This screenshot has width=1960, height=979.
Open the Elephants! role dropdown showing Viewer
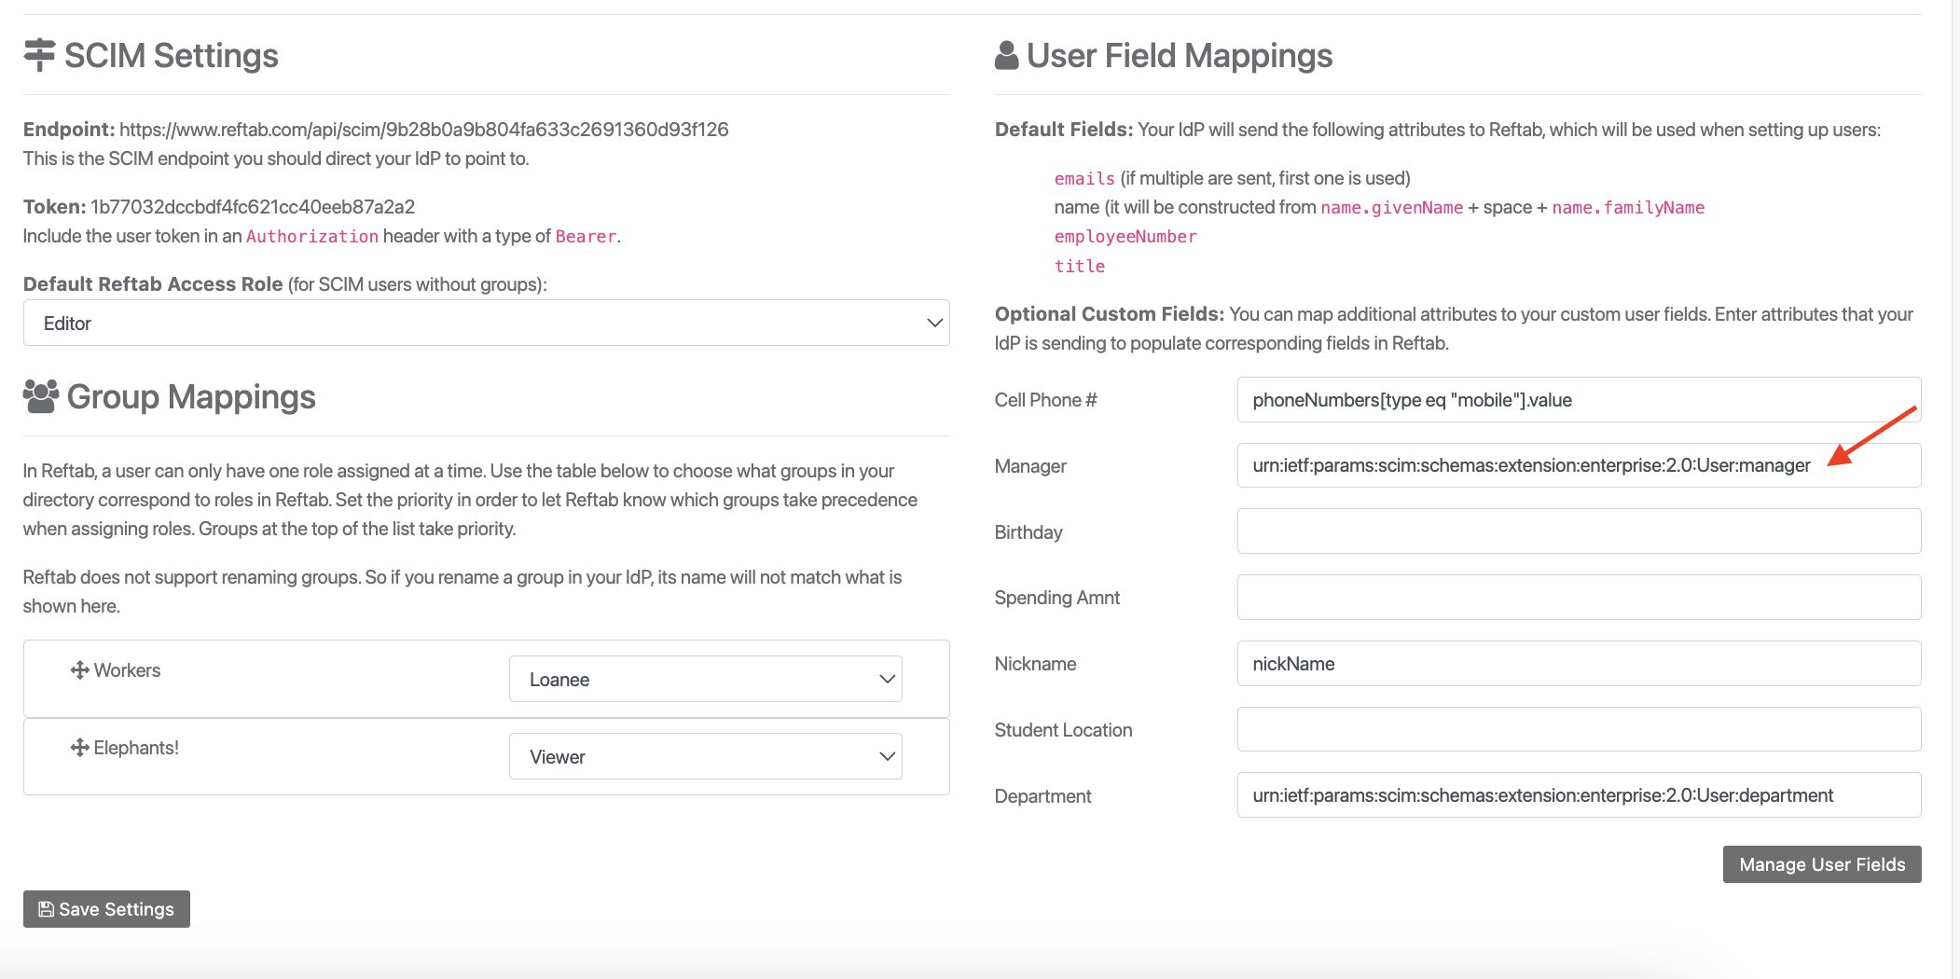click(x=705, y=756)
